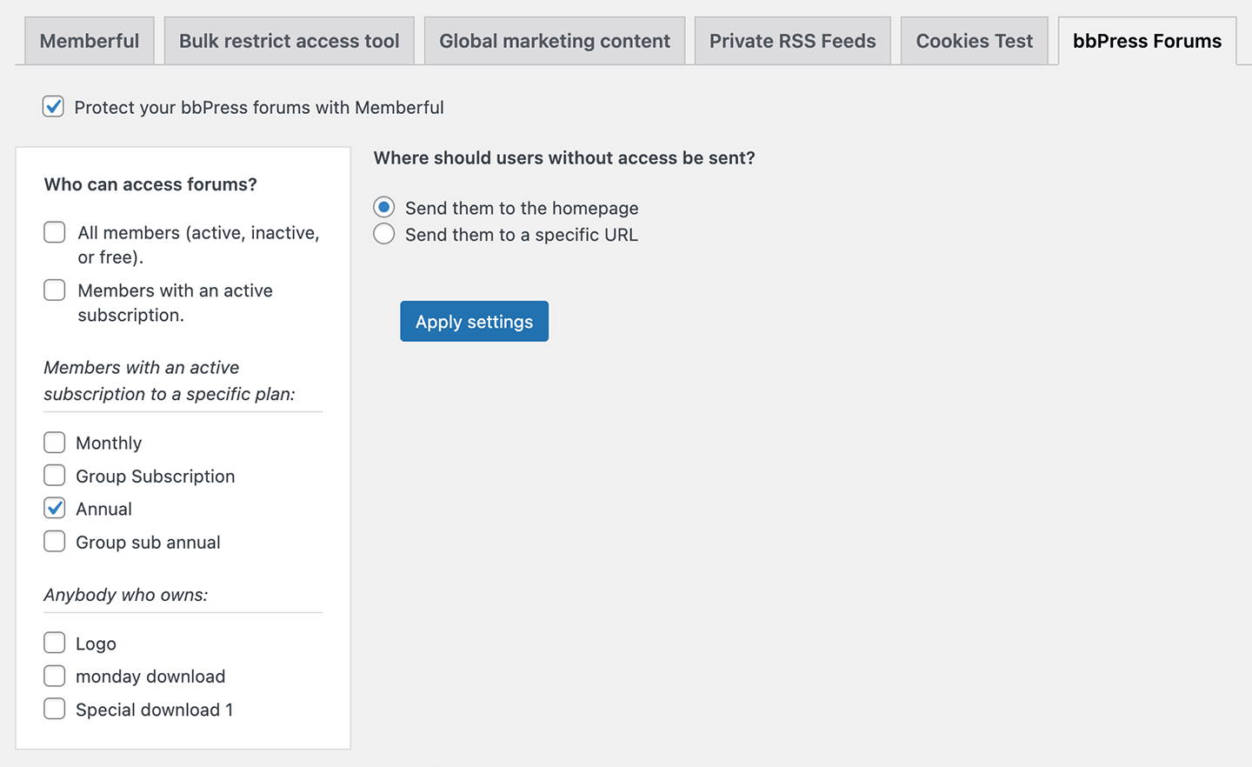Enable the Monthly plan checkbox

(x=54, y=442)
